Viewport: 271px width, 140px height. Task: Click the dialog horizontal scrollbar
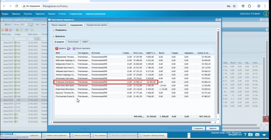(132, 122)
